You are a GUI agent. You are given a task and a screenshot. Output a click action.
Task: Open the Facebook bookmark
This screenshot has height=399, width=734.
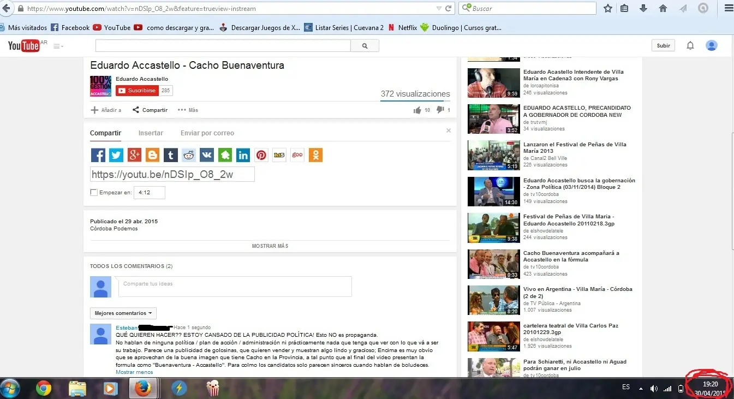coord(70,27)
